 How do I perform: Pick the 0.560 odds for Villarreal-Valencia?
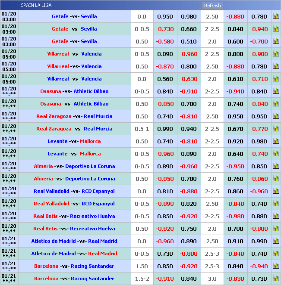coord(165,79)
